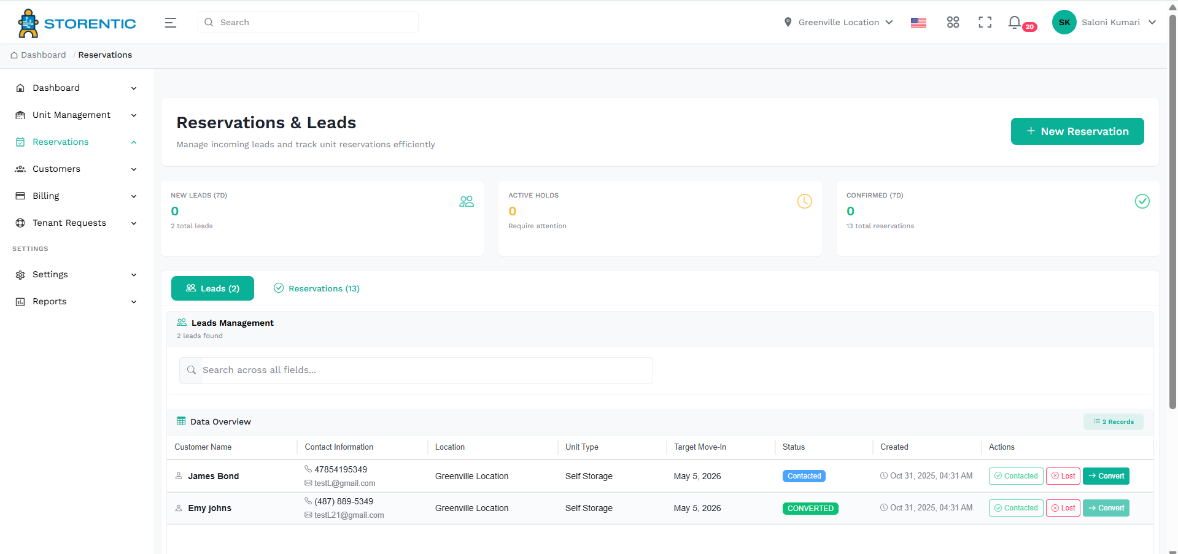Open the notifications bell icon
Viewport: 1178px width, 554px height.
pyautogui.click(x=1014, y=22)
